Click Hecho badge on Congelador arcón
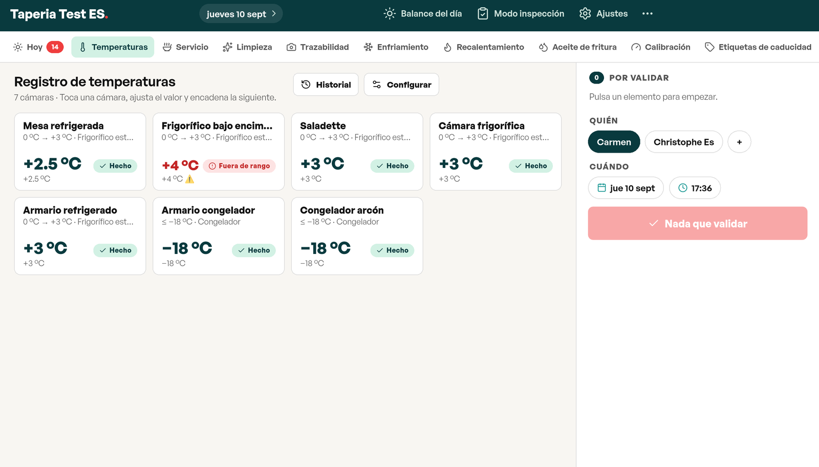 pyautogui.click(x=392, y=250)
